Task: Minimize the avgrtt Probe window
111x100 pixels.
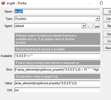Action: (89, 3)
